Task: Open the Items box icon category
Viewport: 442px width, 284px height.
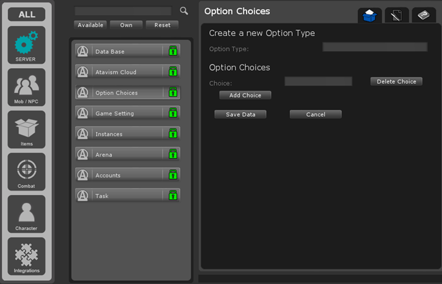Action: coord(27,129)
